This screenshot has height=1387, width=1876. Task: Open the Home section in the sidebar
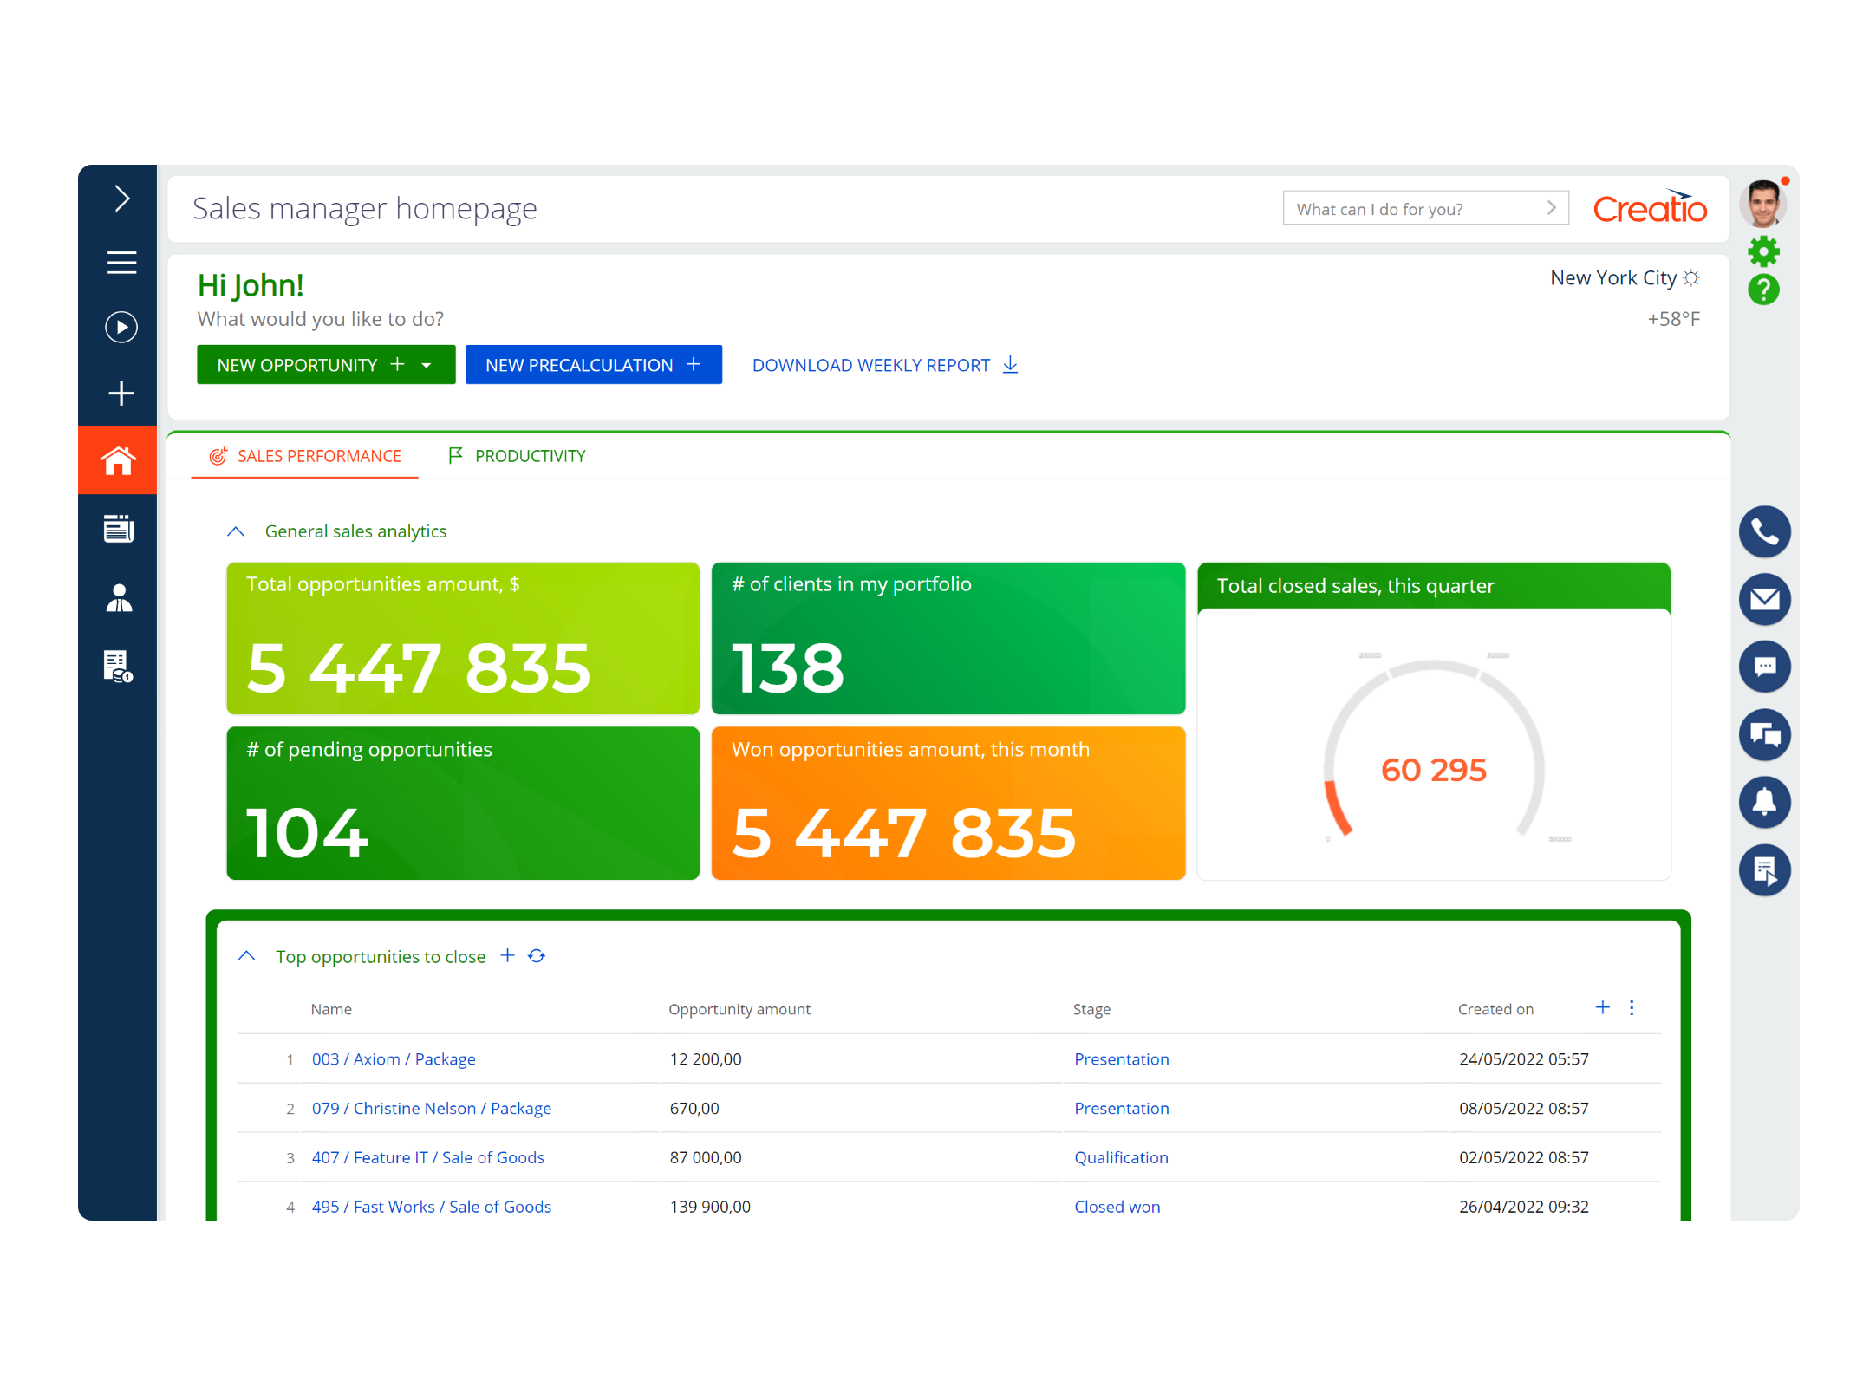(x=119, y=459)
